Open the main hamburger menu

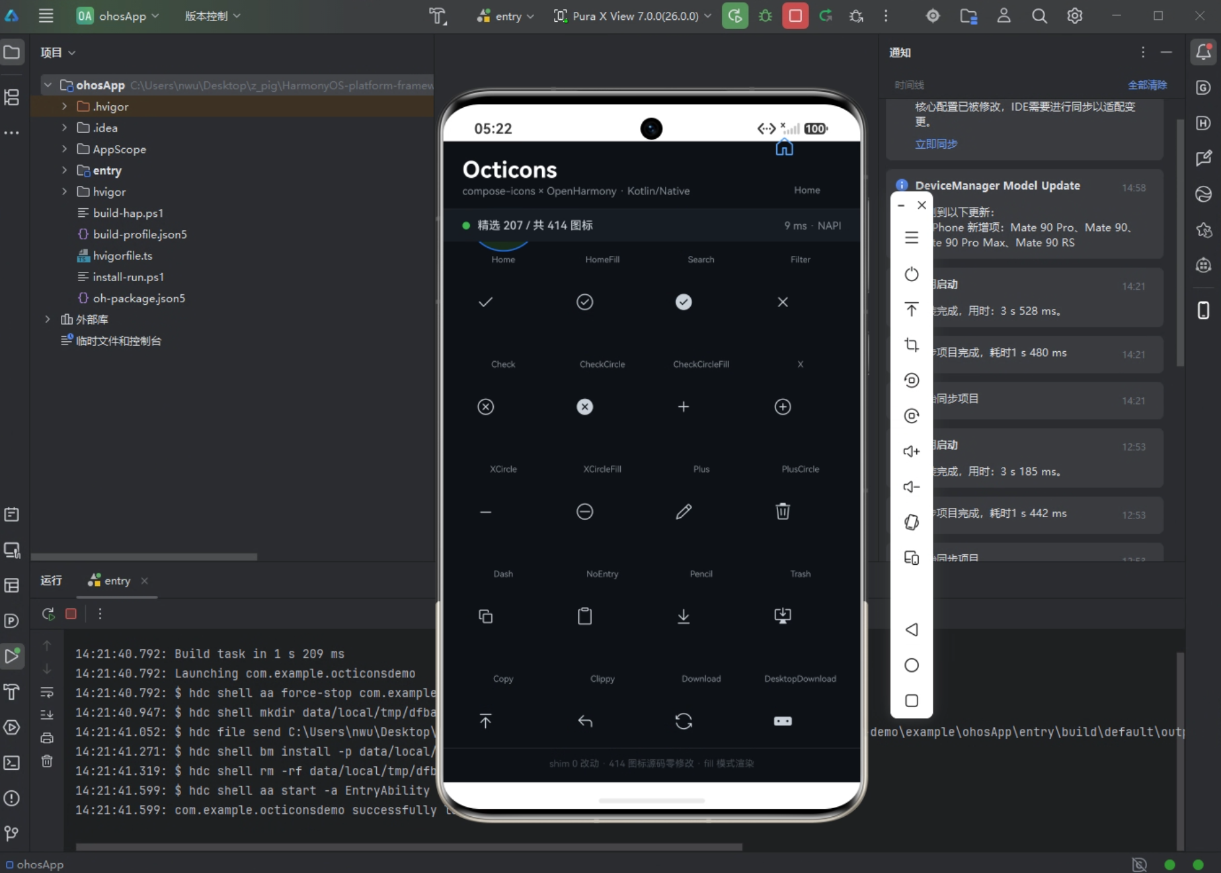click(46, 16)
